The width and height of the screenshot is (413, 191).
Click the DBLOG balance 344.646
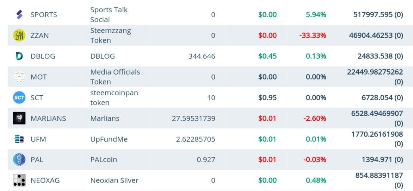(x=202, y=56)
